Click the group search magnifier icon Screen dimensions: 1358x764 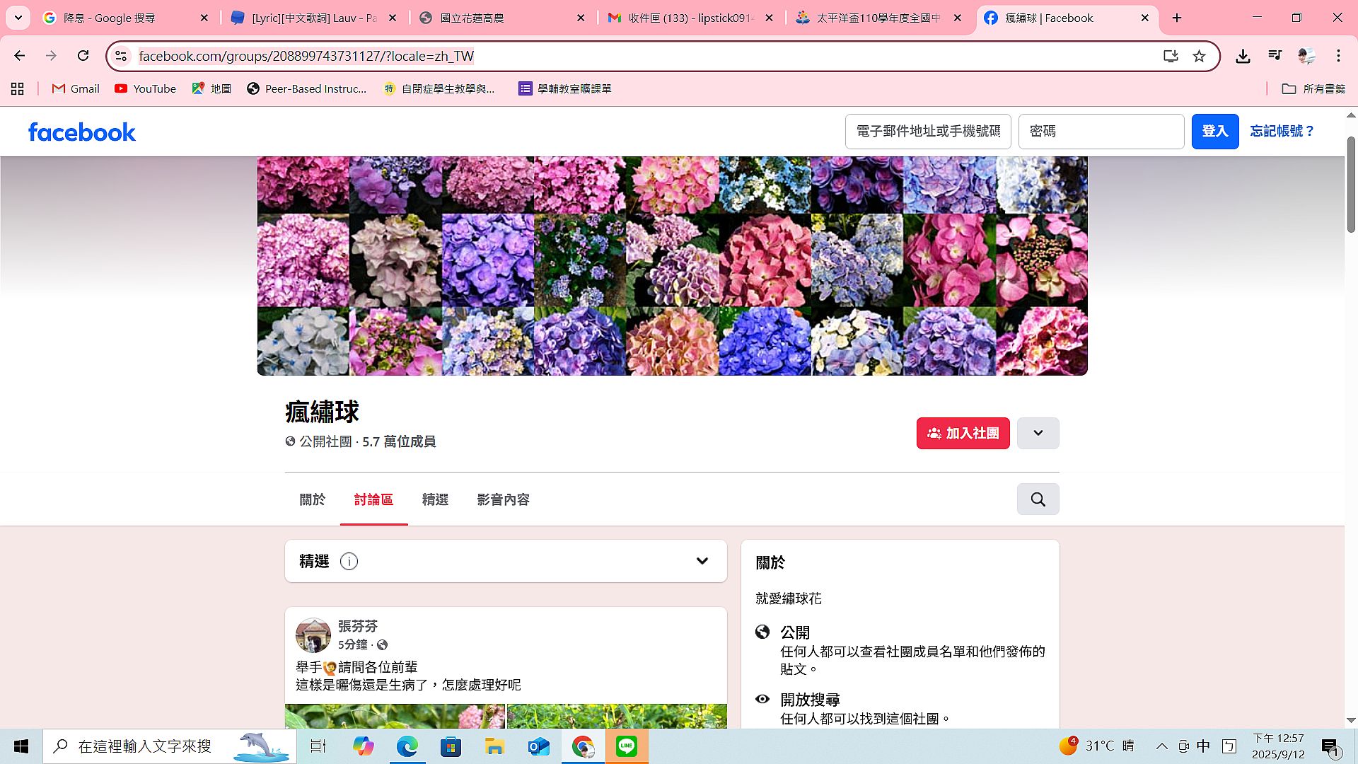click(1038, 499)
